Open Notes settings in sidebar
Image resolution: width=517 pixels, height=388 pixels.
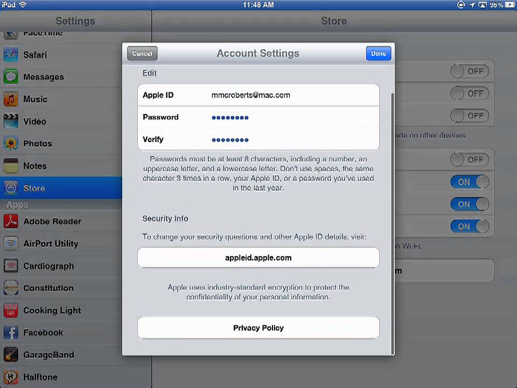click(61, 165)
